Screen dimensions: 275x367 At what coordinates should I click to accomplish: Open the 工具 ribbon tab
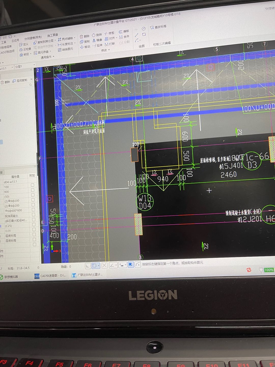coord(4,42)
